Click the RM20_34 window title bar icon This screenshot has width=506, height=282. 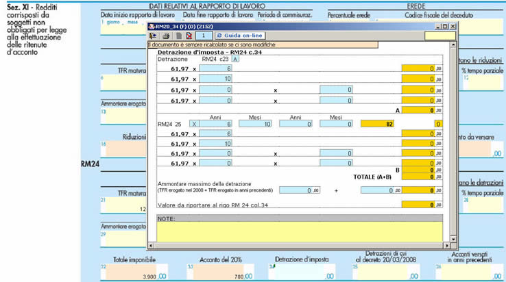(x=152, y=25)
